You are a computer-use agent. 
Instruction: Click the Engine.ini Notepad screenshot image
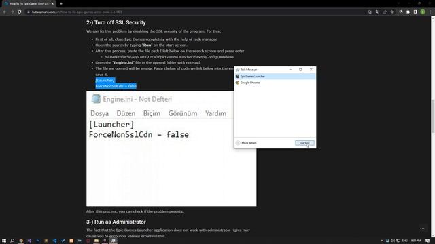[x=171, y=148]
